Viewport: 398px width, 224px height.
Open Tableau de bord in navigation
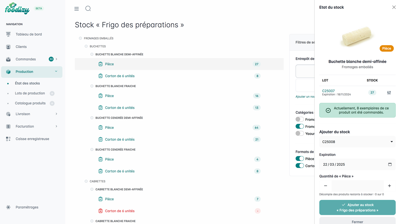click(x=29, y=34)
